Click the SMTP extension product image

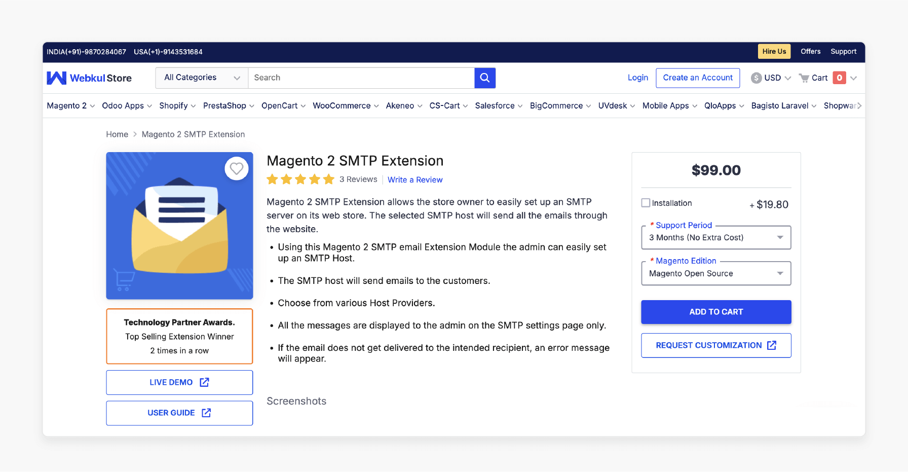pyautogui.click(x=179, y=226)
